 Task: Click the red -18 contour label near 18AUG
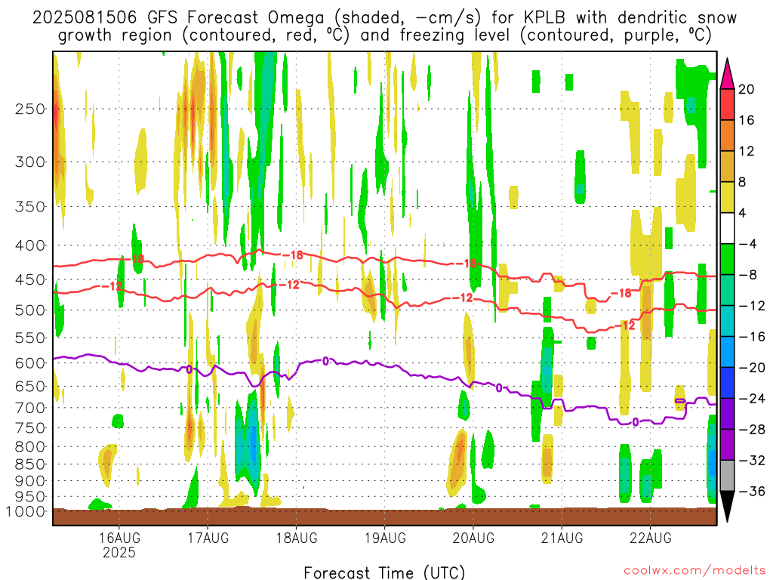[293, 255]
